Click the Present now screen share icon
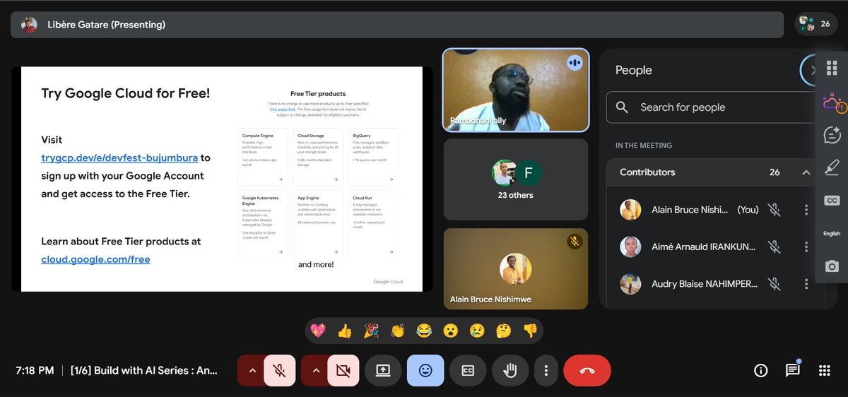 (383, 370)
